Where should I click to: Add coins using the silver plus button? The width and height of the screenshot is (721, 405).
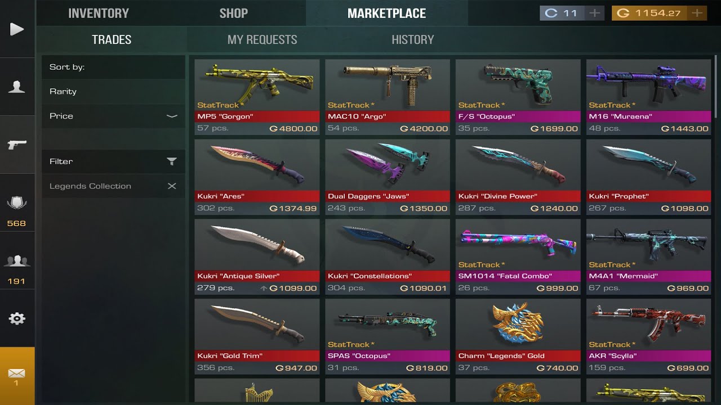pos(594,13)
